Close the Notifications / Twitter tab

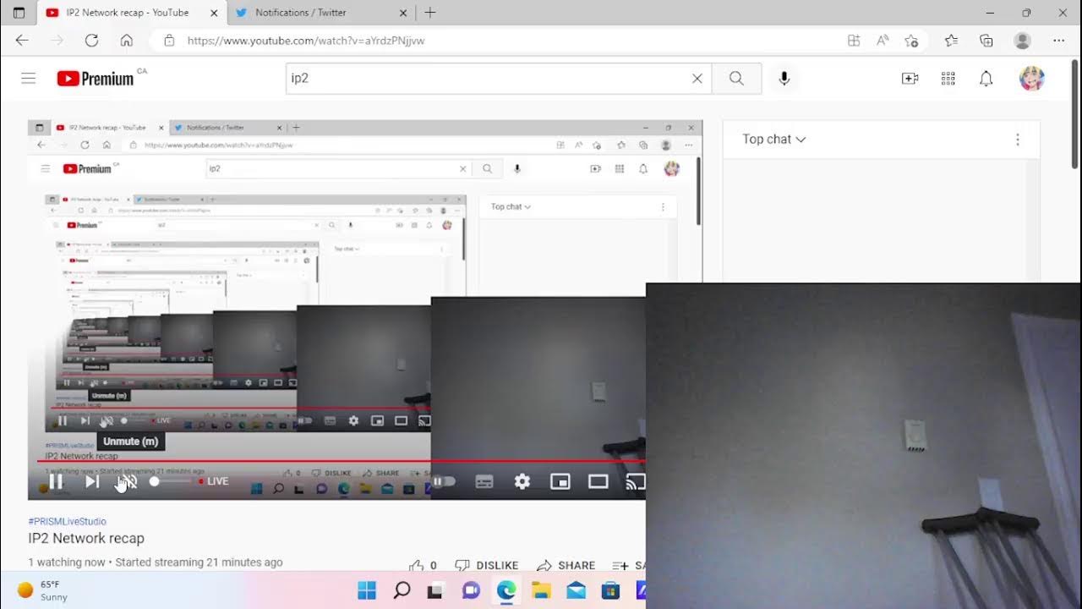pyautogui.click(x=403, y=13)
